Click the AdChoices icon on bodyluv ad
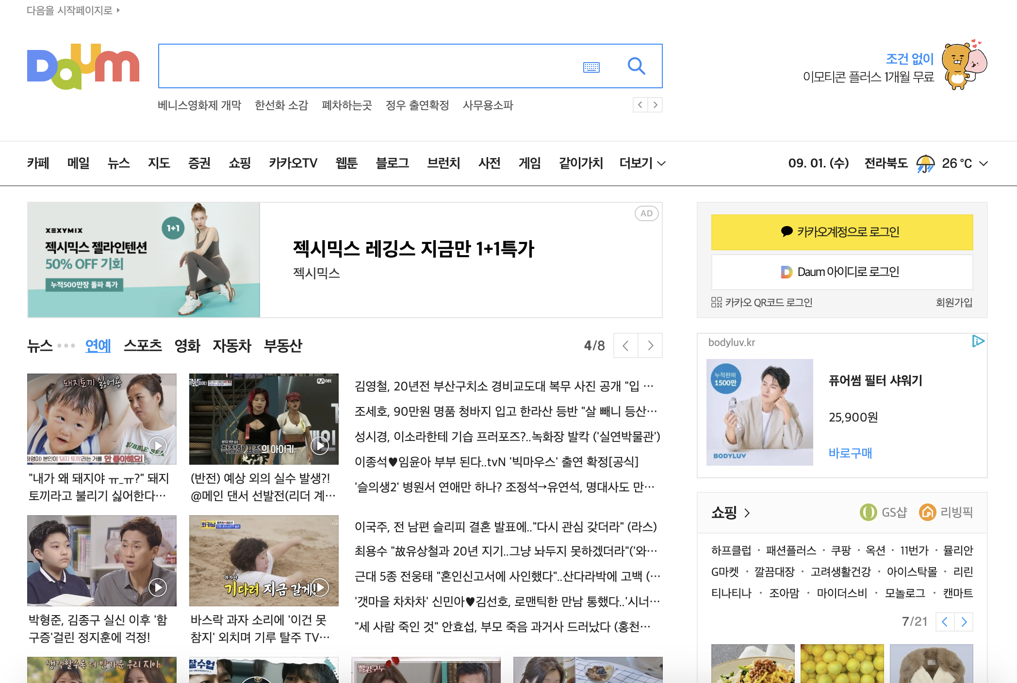Screen dimensions: 1017x683 (978, 341)
